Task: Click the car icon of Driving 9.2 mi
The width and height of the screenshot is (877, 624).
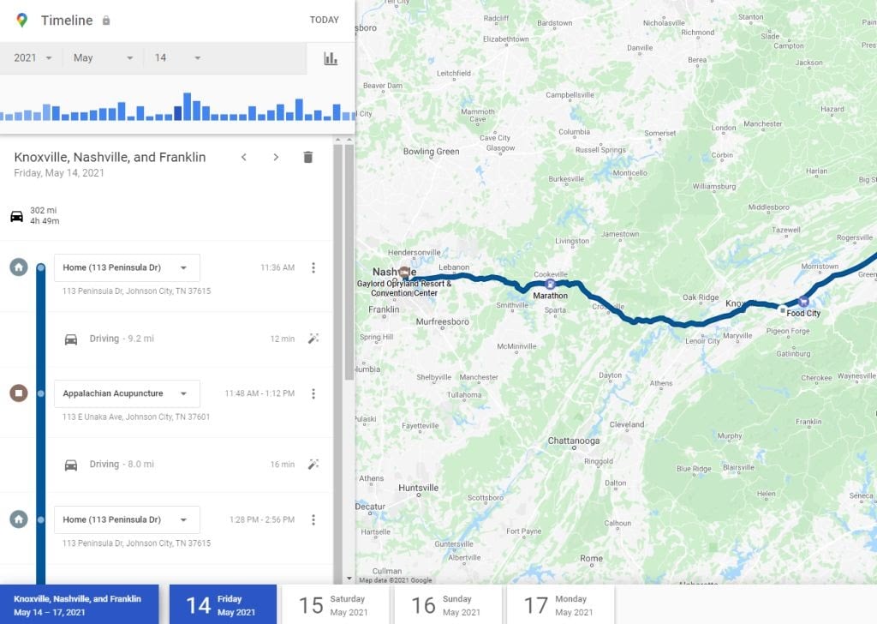Action: pyautogui.click(x=71, y=339)
